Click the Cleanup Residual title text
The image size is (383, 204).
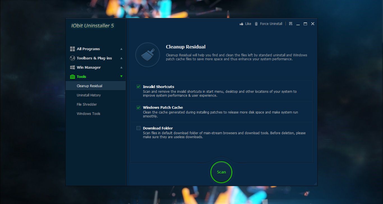click(x=186, y=47)
